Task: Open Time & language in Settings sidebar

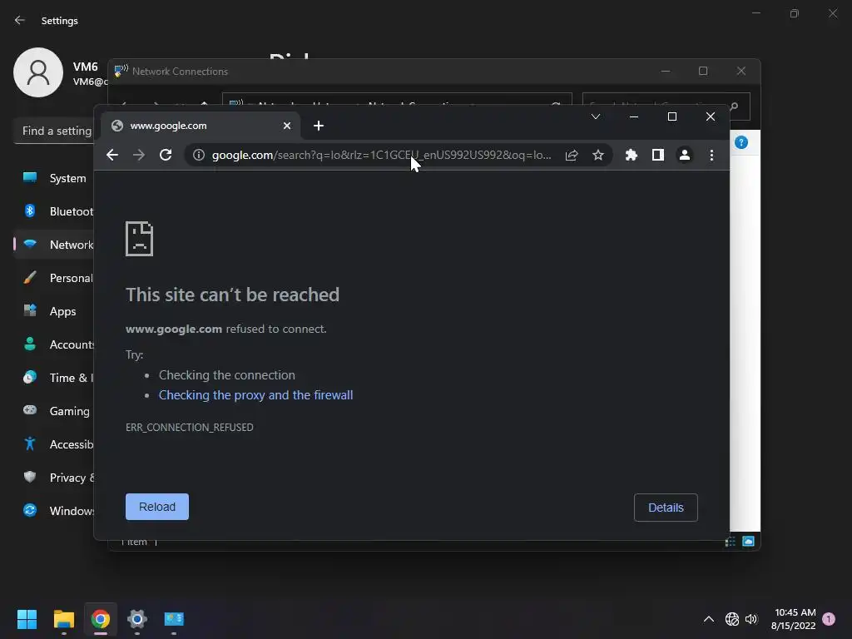Action: tap(54, 378)
